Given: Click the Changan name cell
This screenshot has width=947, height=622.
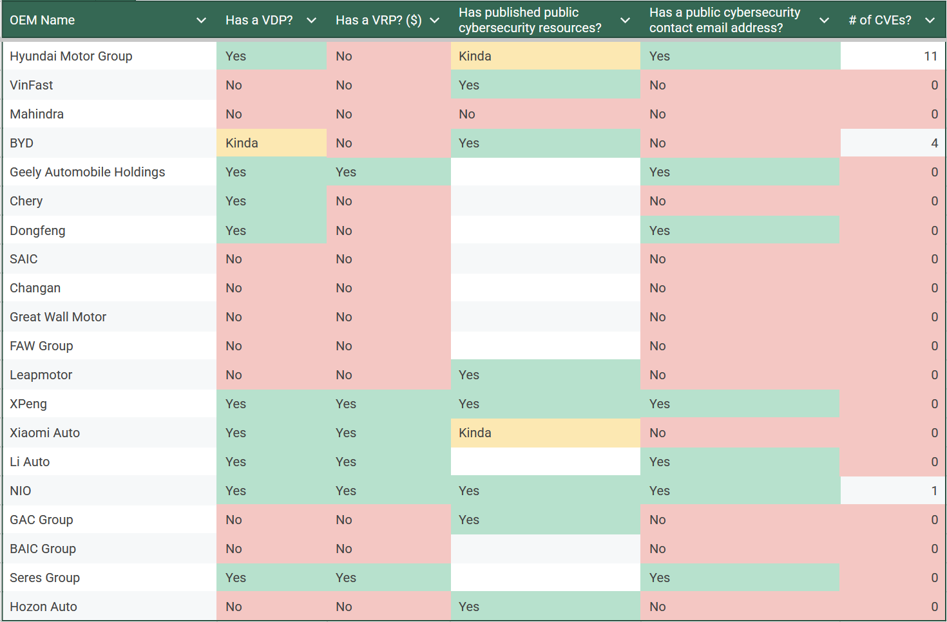Looking at the screenshot, I should point(110,288).
